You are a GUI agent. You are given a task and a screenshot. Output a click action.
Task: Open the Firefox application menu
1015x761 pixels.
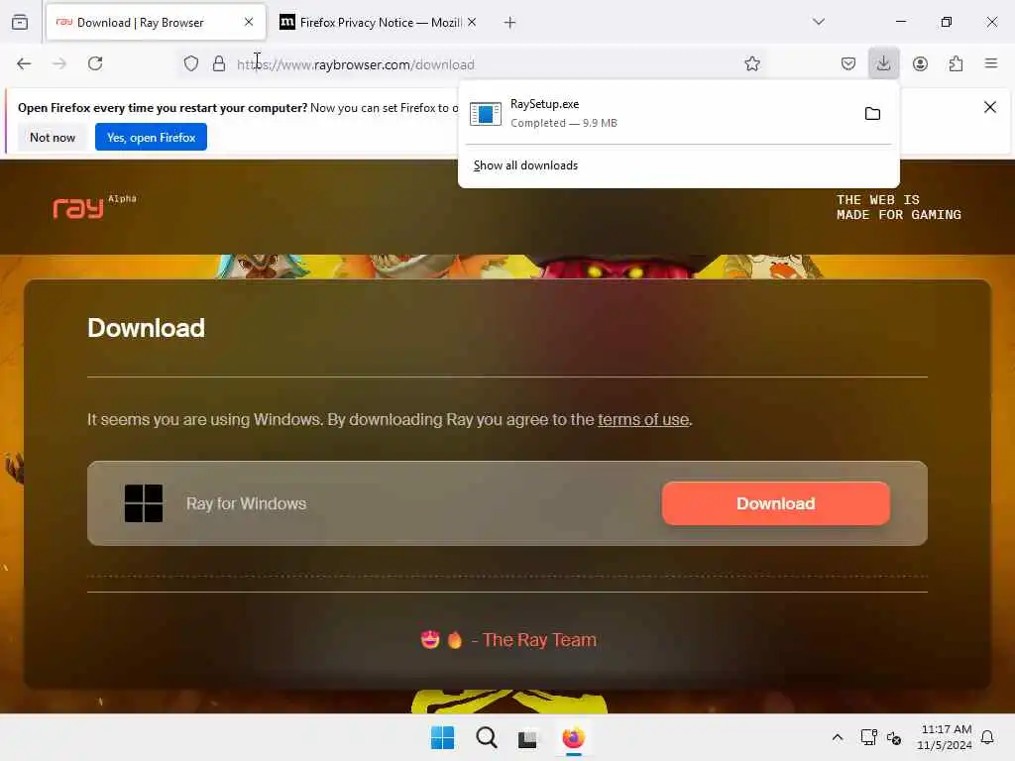991,63
